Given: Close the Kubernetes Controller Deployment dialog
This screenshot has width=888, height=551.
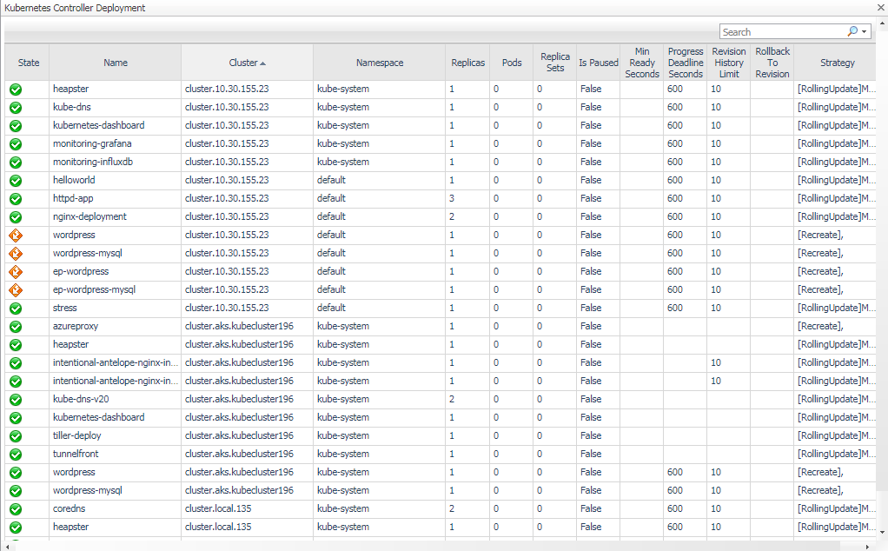Looking at the screenshot, I should pyautogui.click(x=881, y=8).
